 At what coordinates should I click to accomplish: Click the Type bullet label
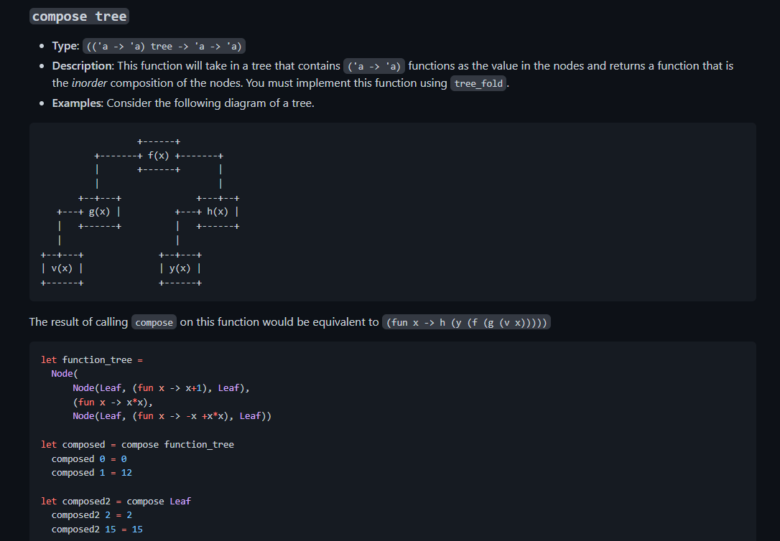61,45
